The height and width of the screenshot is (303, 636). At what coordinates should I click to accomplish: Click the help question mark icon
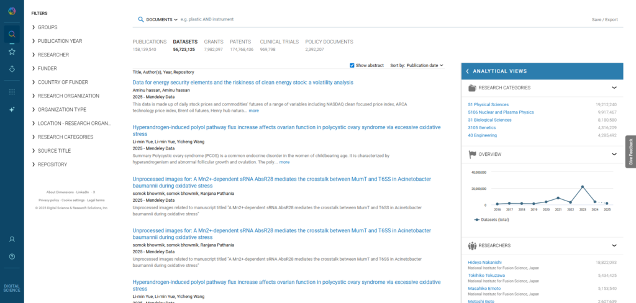point(12,256)
